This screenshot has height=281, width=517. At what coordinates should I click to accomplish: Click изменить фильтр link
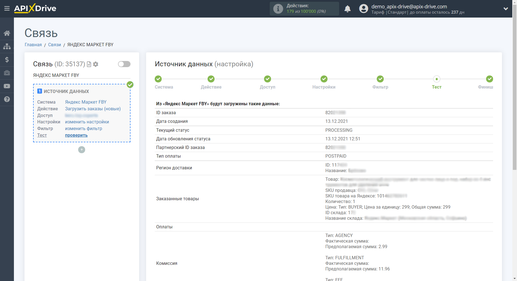pyautogui.click(x=83, y=128)
